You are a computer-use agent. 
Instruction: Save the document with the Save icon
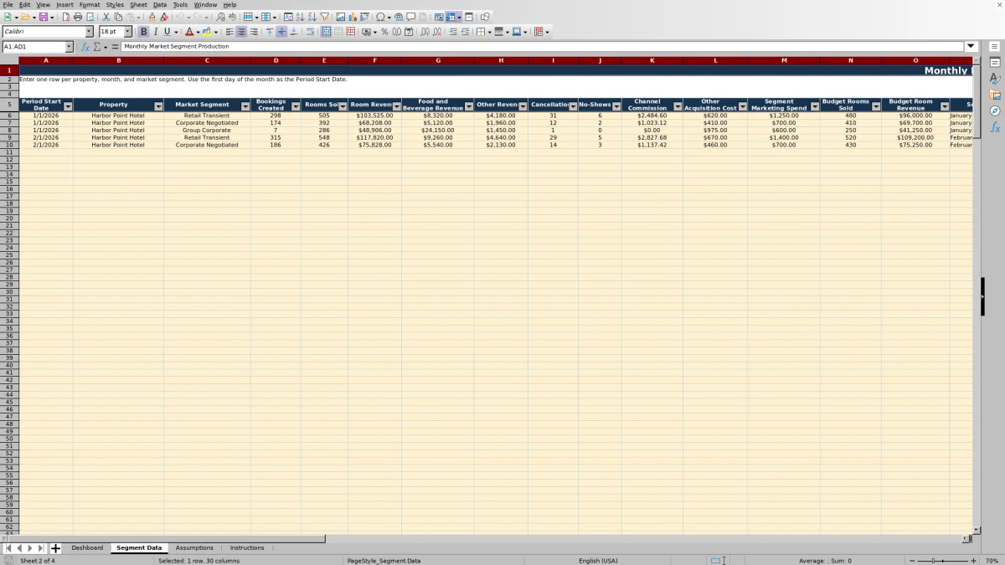point(44,17)
